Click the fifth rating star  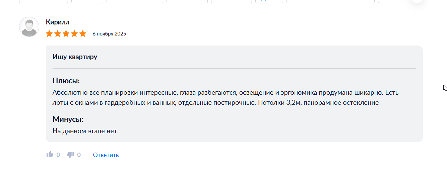coord(83,33)
